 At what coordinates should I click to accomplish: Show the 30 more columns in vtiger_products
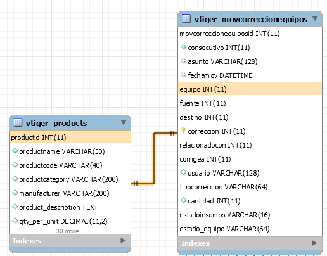(70, 231)
